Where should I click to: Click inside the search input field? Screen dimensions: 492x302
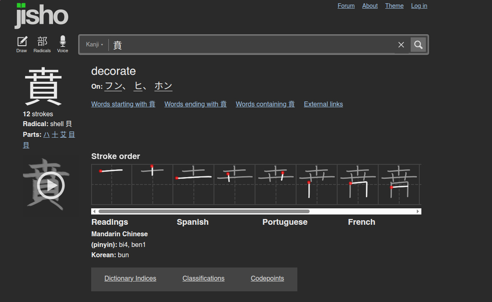click(x=251, y=45)
